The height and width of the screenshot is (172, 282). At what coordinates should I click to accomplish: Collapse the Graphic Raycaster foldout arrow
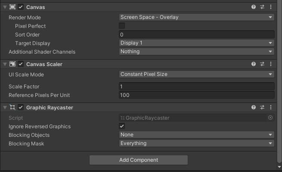click(5, 108)
